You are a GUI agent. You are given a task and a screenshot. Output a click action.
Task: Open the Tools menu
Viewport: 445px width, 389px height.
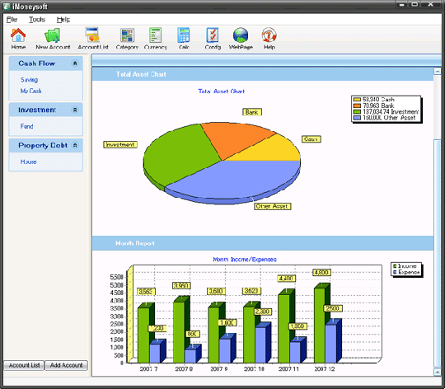pos(37,20)
